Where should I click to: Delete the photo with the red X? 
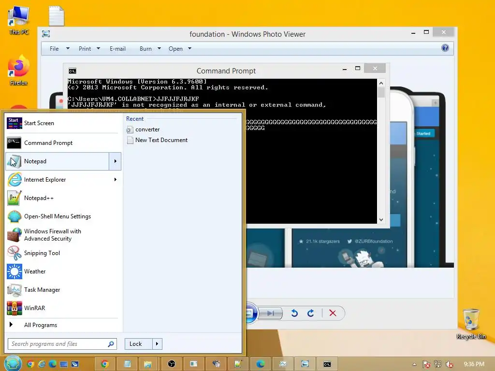[333, 313]
